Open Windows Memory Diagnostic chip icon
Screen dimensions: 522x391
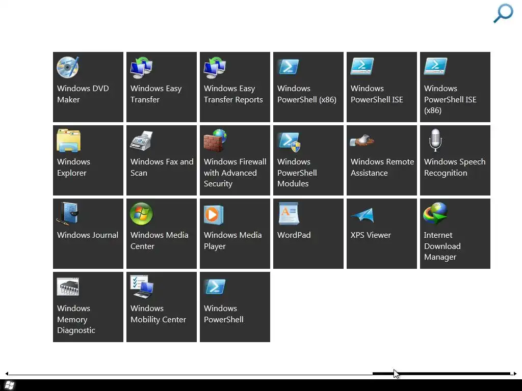68,287
